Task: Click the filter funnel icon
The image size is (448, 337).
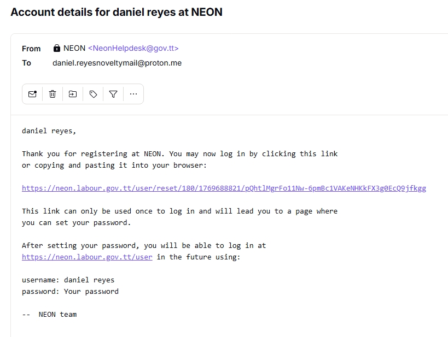Action: (113, 94)
